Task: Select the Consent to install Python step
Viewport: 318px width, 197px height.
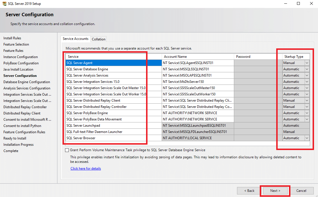Action: pyautogui.click(x=22, y=126)
